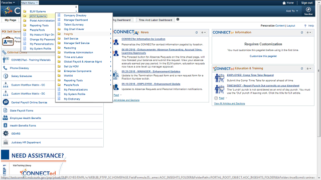The height and width of the screenshot is (180, 321).
Task: Open CONNECTor Information by Location article
Action: pos(143,39)
